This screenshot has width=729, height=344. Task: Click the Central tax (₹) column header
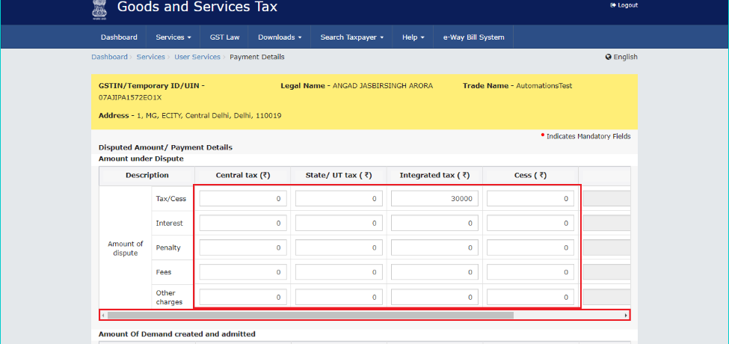[243, 176]
